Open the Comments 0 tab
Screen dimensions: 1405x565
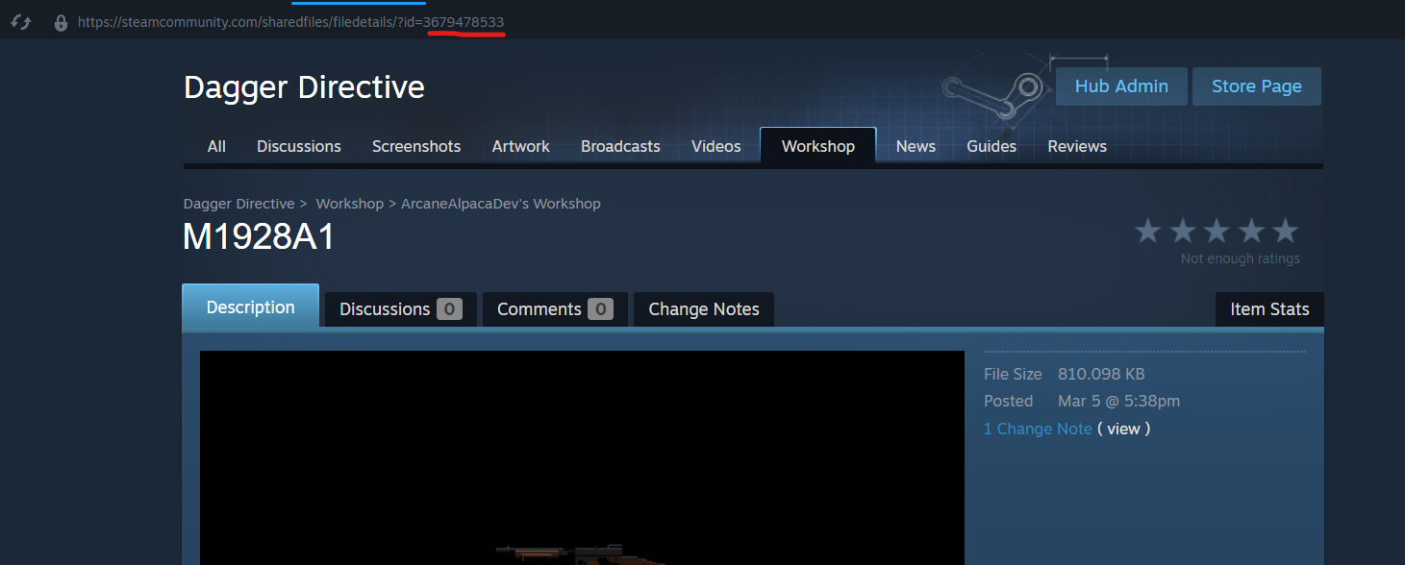555,309
